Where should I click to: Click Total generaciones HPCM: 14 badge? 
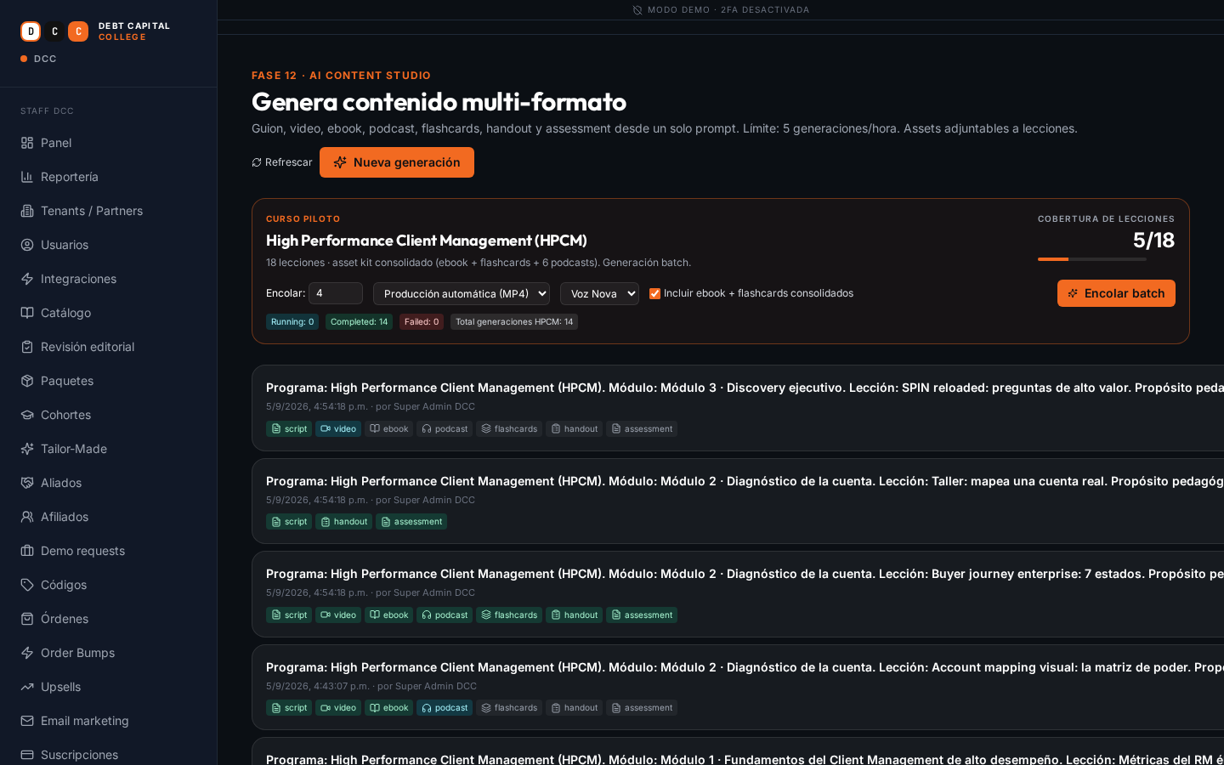tap(514, 321)
